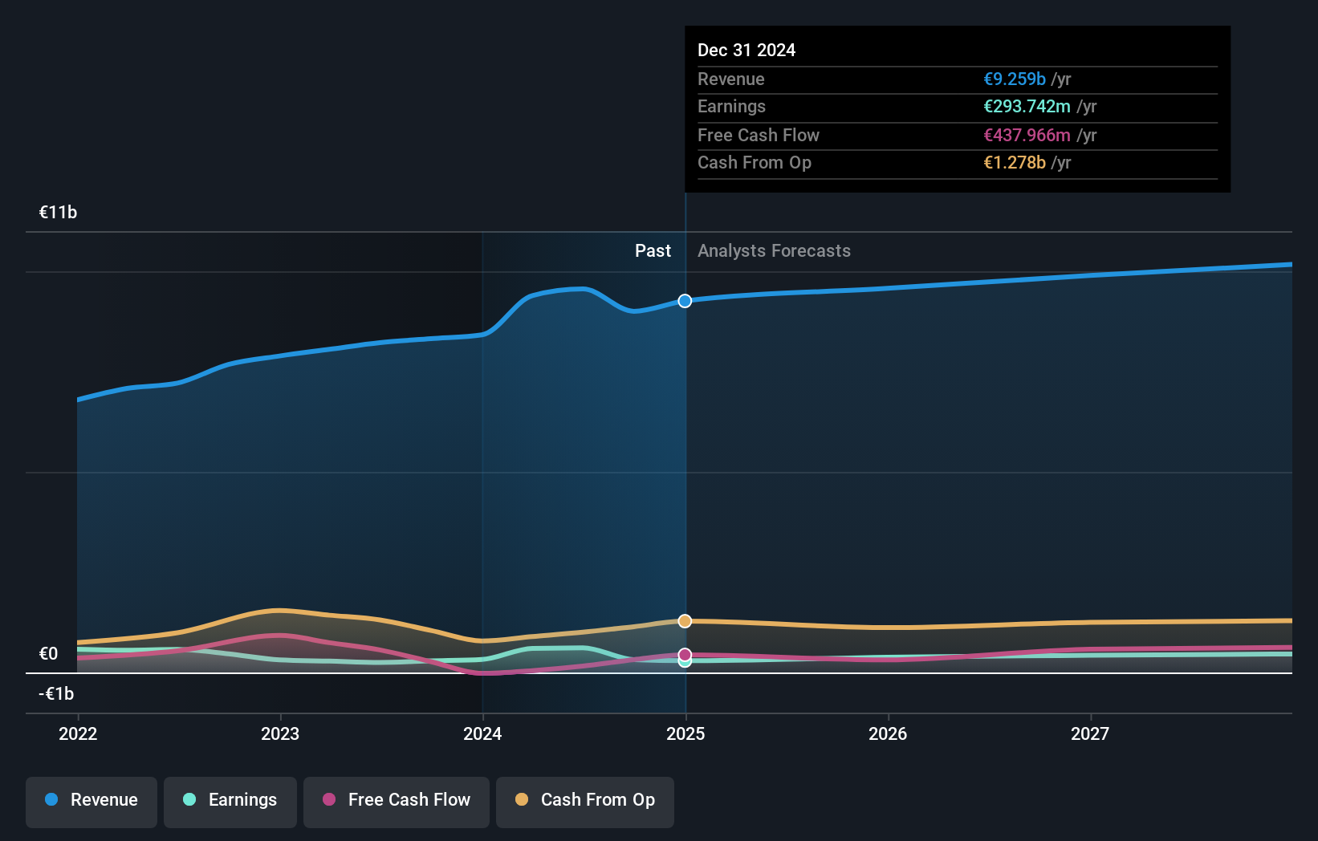
Task: Click the Dec 31 2024 tooltip header
Action: pos(746,49)
